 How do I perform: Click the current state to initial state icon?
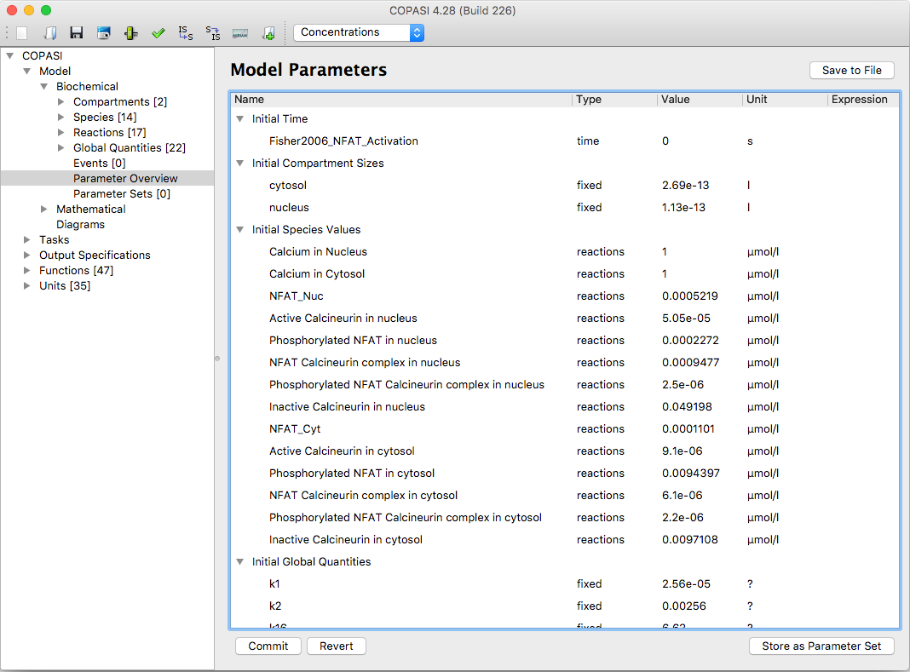pos(213,33)
